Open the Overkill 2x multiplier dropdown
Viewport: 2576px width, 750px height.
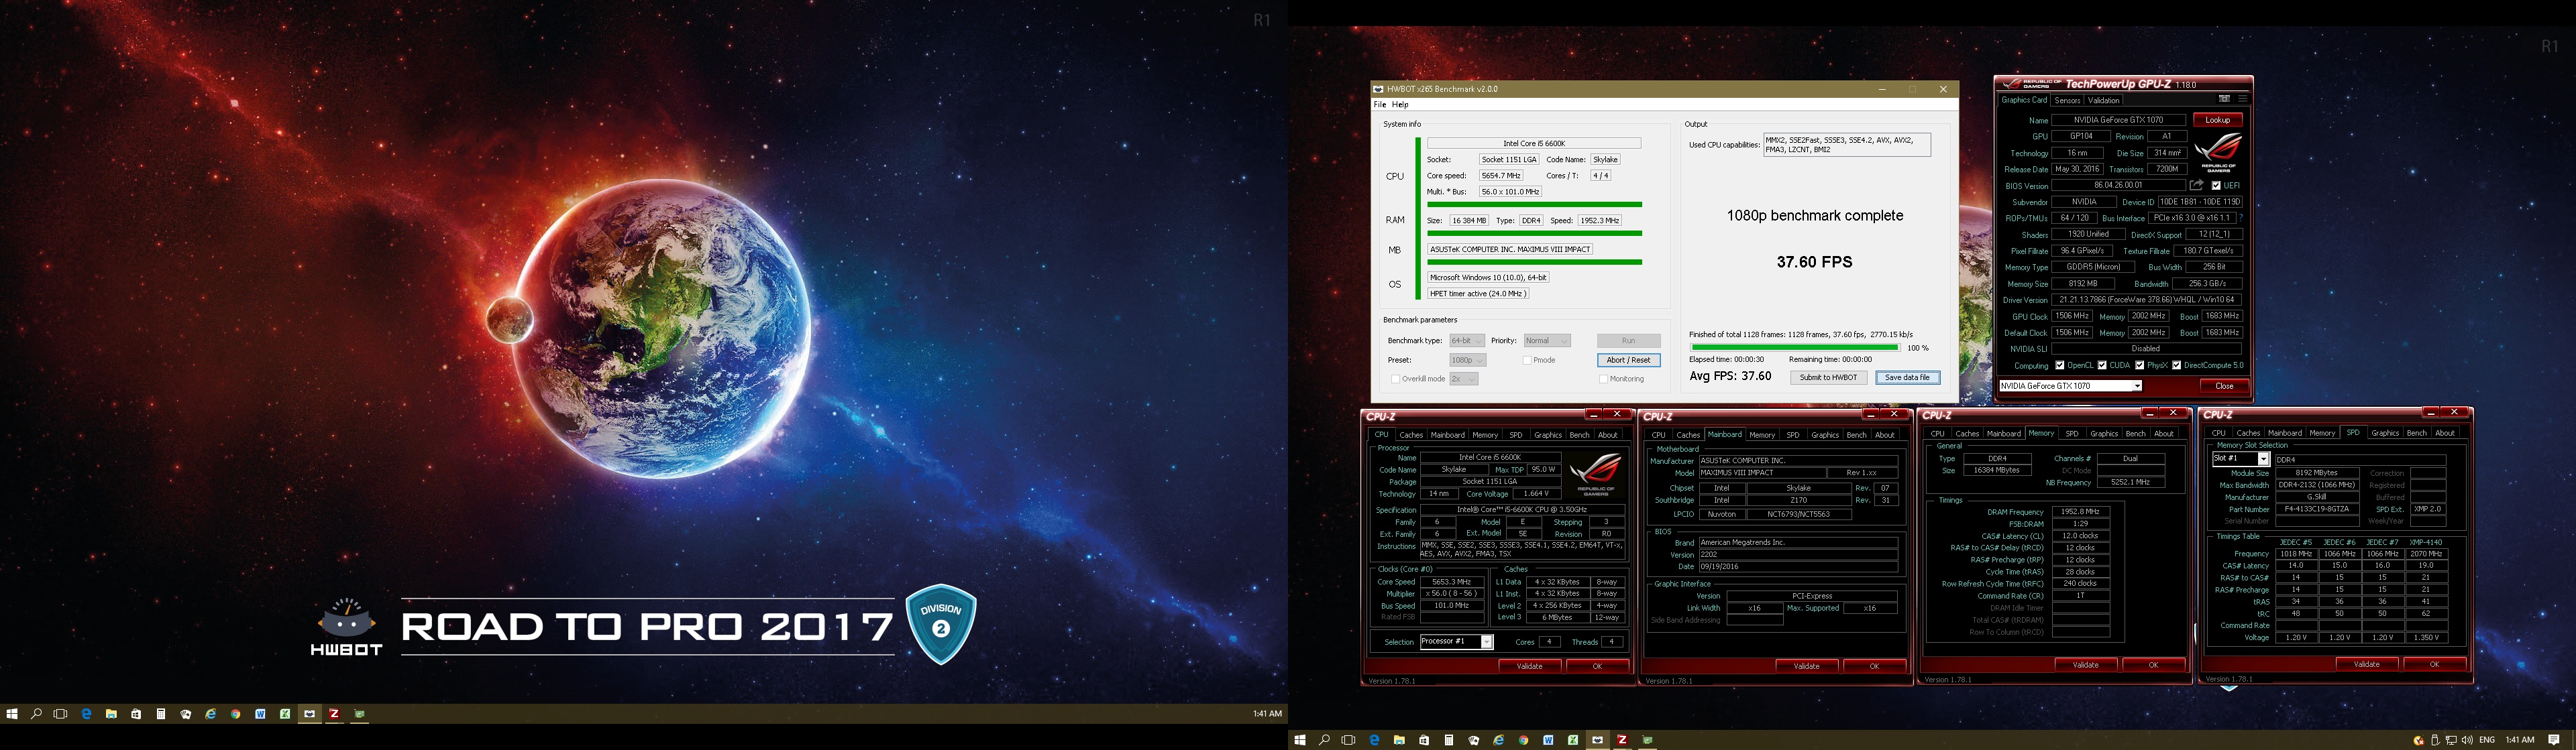coord(1463,379)
